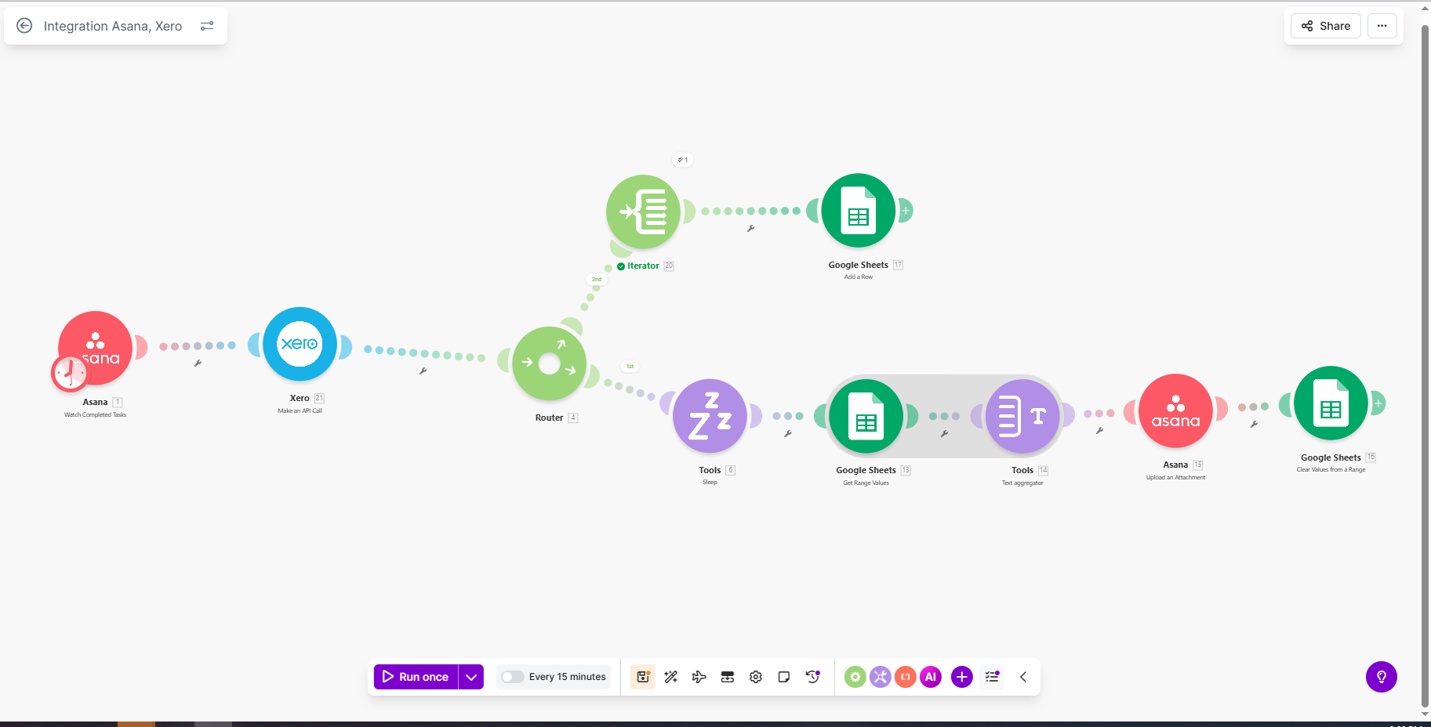Click the Share button
The height and width of the screenshot is (727, 1431).
(1326, 26)
